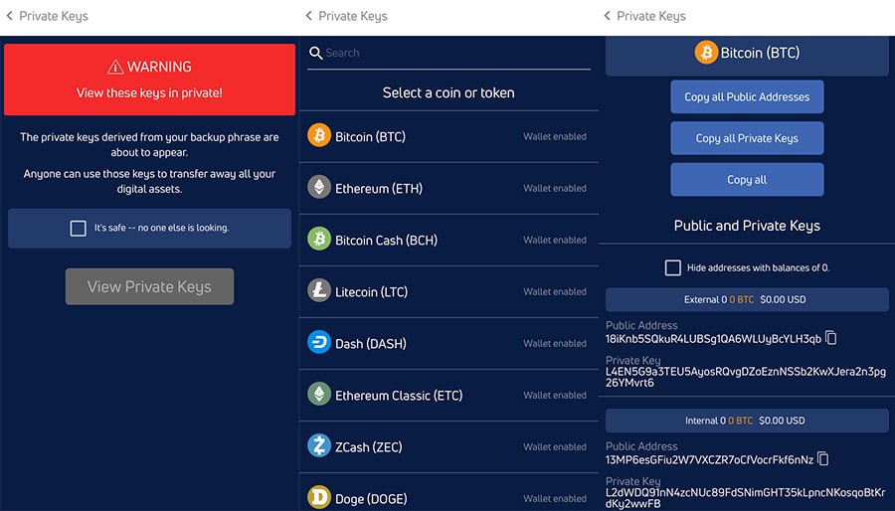Go back using the middle panel's back chevron

(x=309, y=16)
